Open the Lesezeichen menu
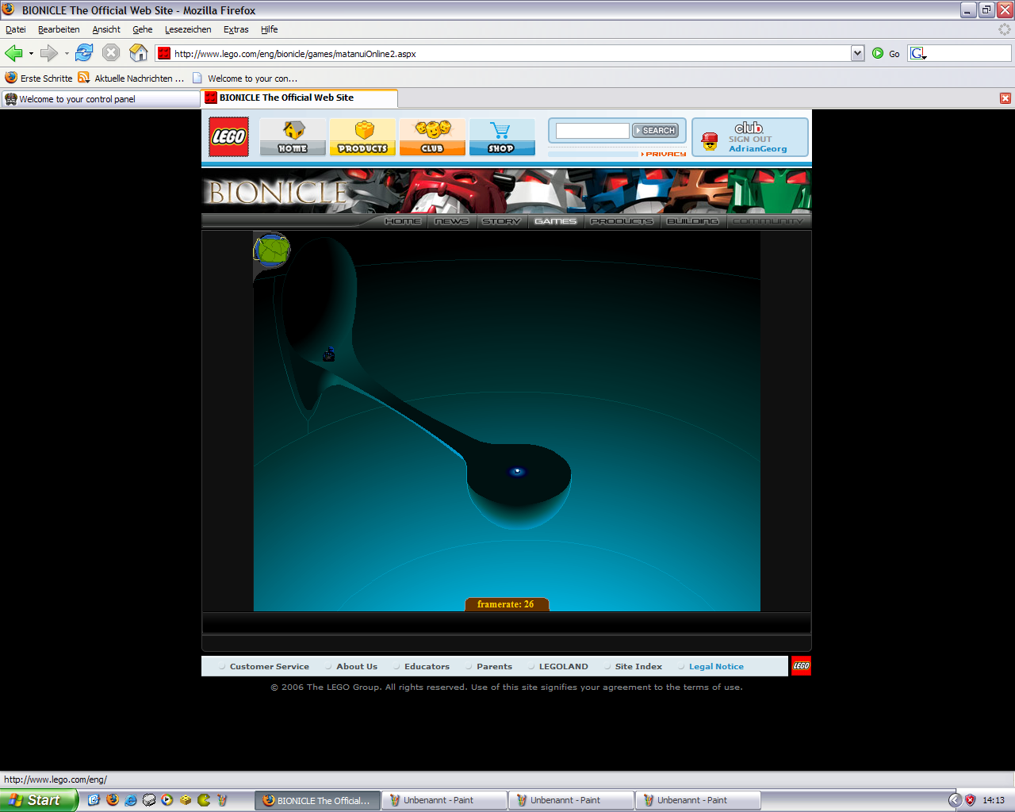 click(188, 29)
